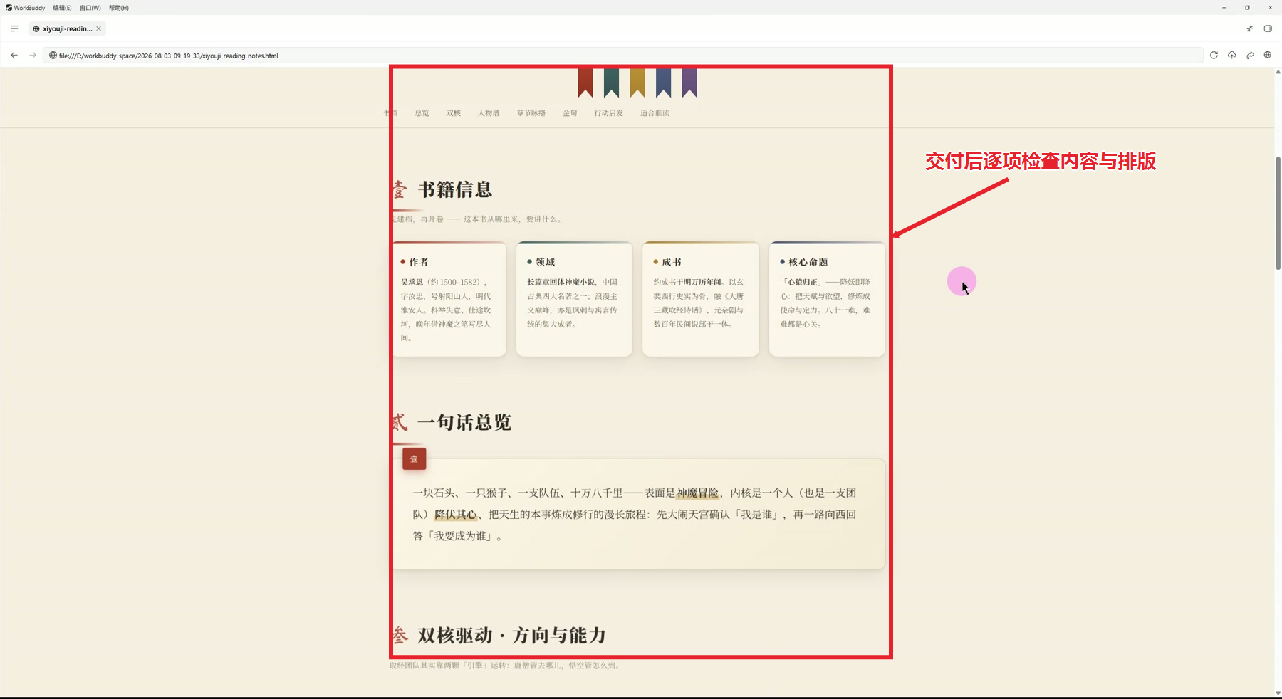The height and width of the screenshot is (699, 1282).
Task: Click the 明万历年间 bold text
Action: 702,283
